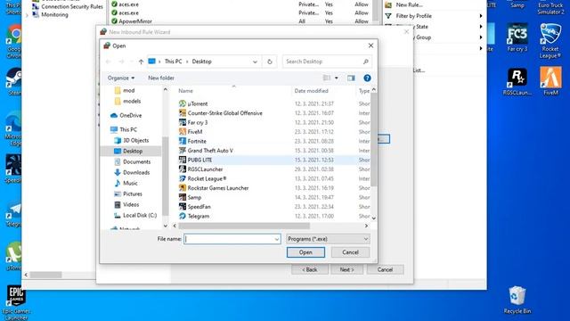Click New Rule... in Actions pane
Viewport: 570px width, 321px height.
409,4
